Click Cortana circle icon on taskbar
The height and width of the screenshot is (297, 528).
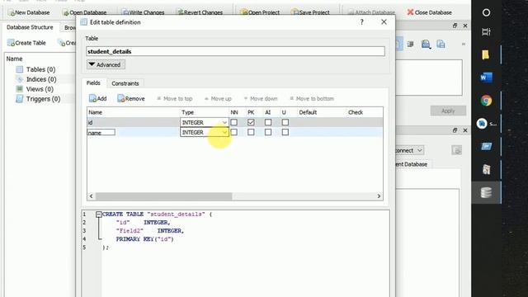pyautogui.click(x=486, y=13)
